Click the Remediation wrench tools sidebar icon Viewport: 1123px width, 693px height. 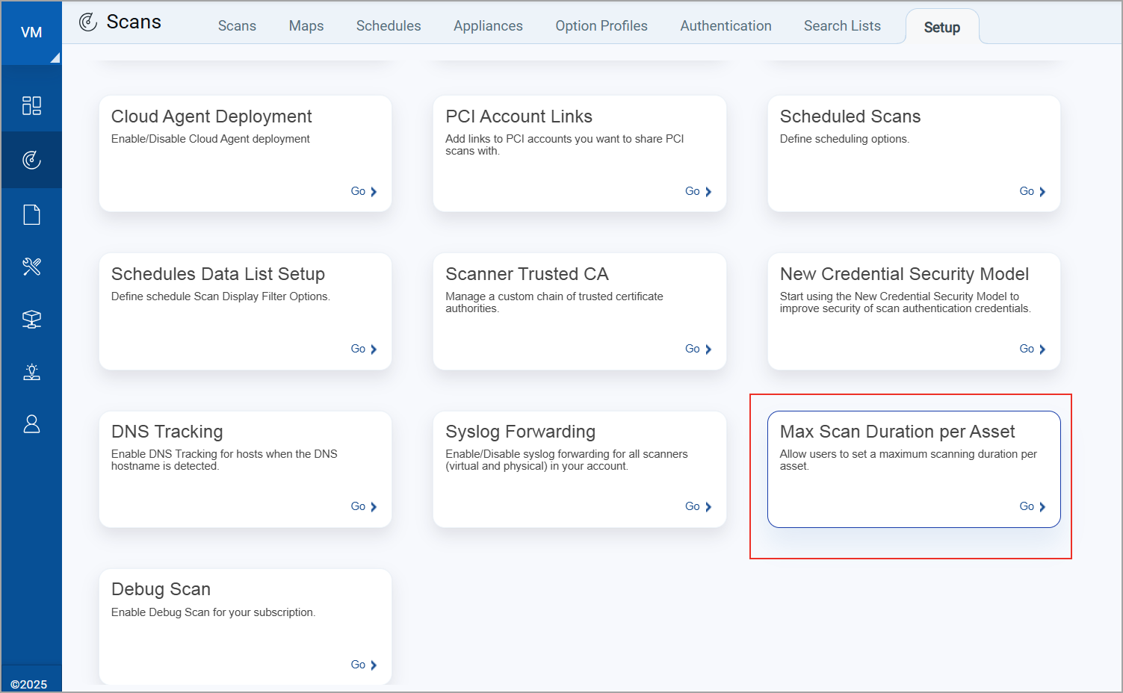pyautogui.click(x=31, y=267)
